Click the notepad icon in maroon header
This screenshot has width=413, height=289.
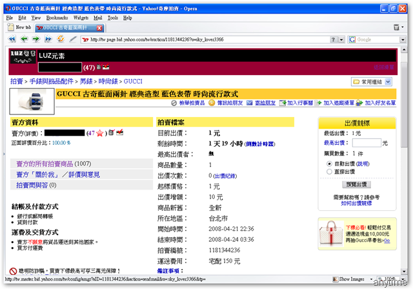pos(99,67)
